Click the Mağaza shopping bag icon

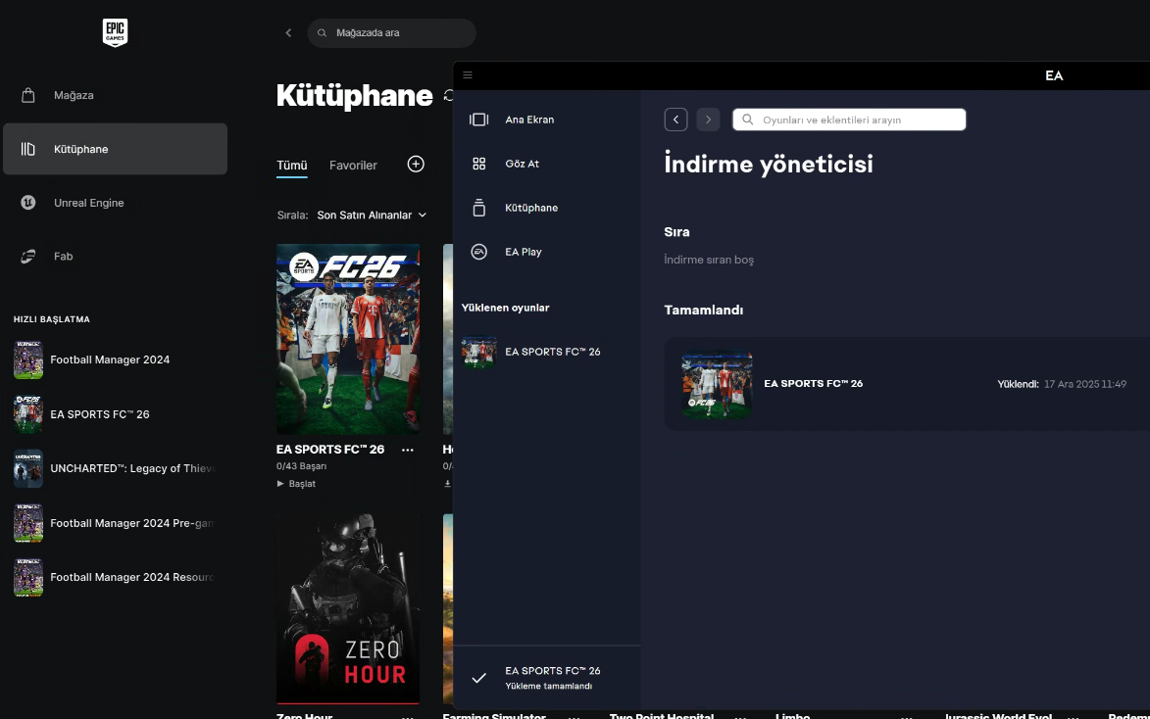(x=27, y=95)
